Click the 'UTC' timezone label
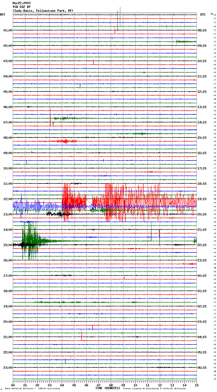This screenshot has height=392, width=217. (203, 15)
